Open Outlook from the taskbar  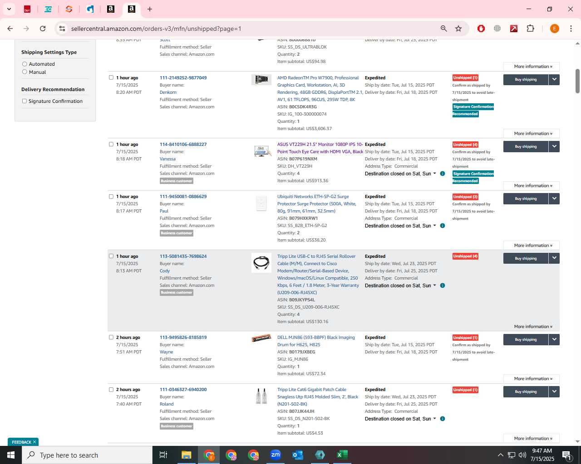[298, 455]
